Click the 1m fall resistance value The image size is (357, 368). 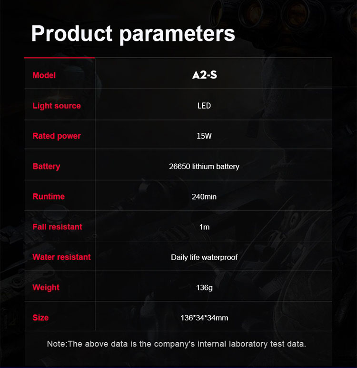[204, 227]
